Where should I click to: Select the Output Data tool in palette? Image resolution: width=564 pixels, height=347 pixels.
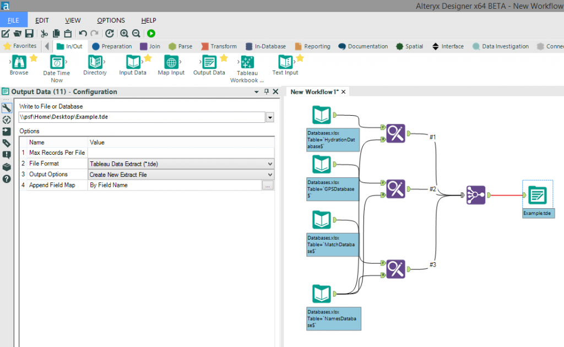point(209,65)
